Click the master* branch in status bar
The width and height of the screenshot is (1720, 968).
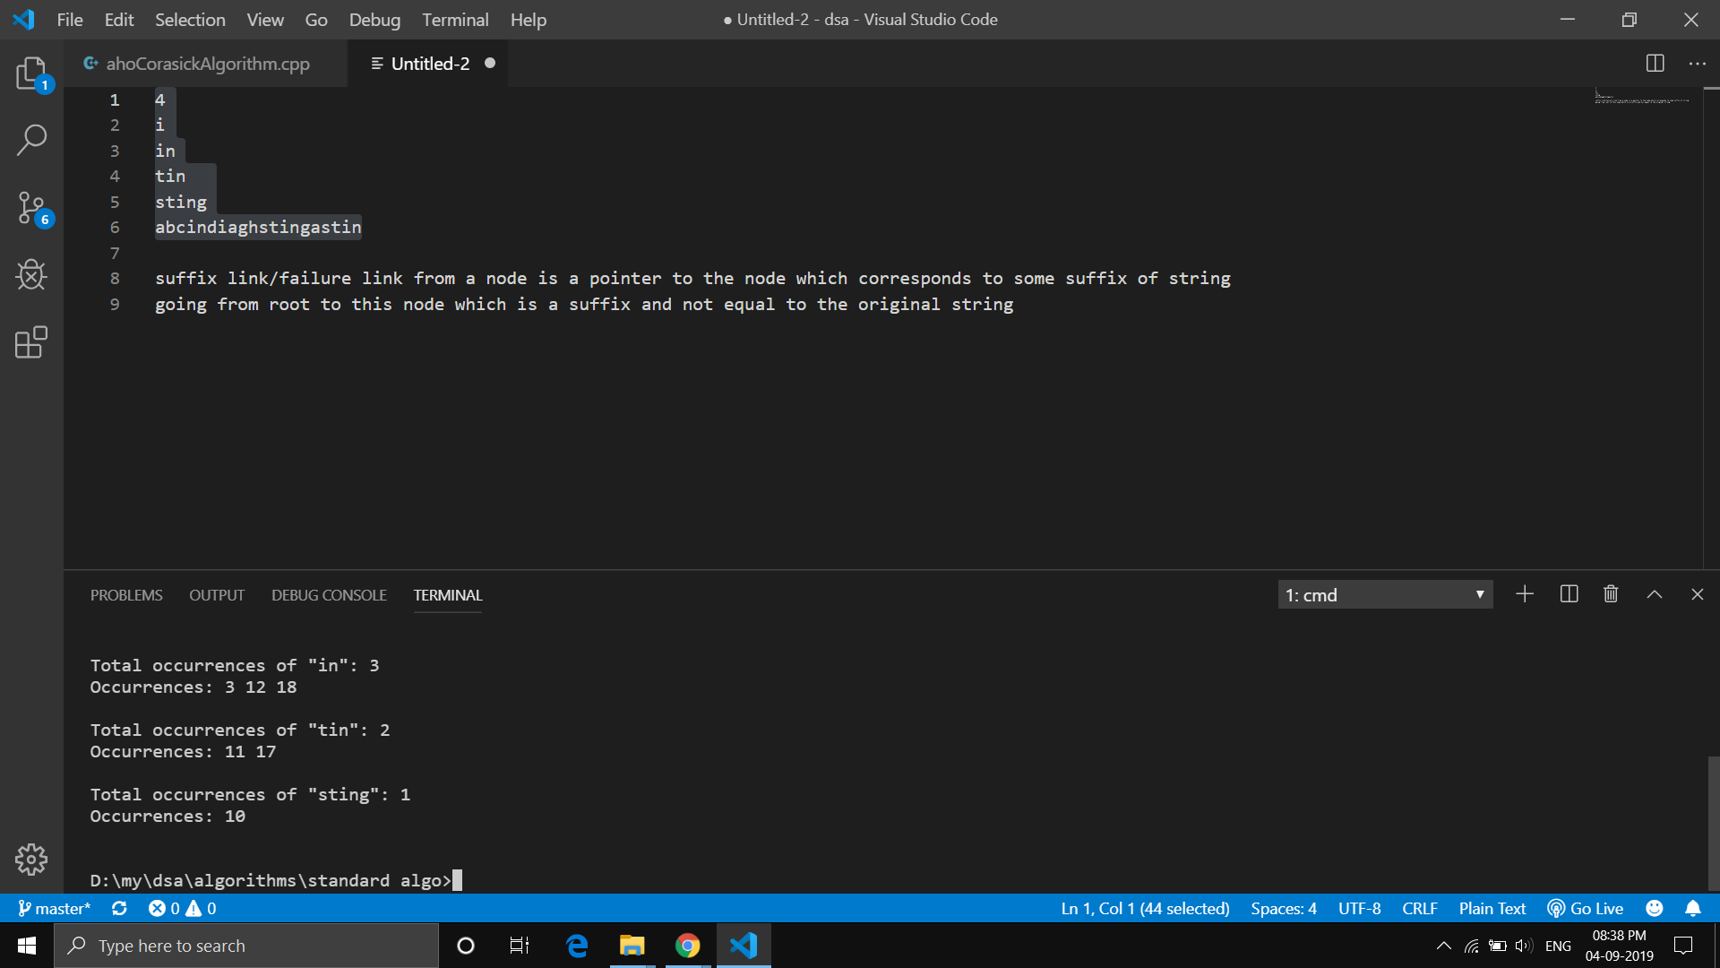click(x=55, y=908)
